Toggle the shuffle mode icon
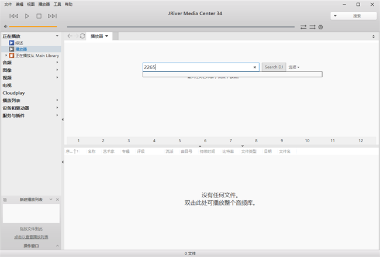380x257 pixels. pos(312,27)
